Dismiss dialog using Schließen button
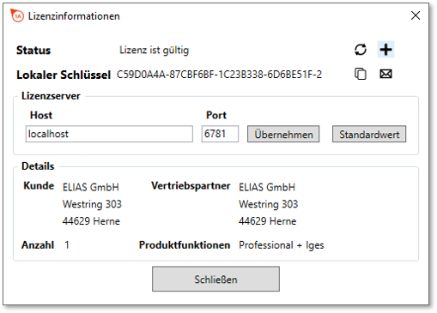 point(215,279)
